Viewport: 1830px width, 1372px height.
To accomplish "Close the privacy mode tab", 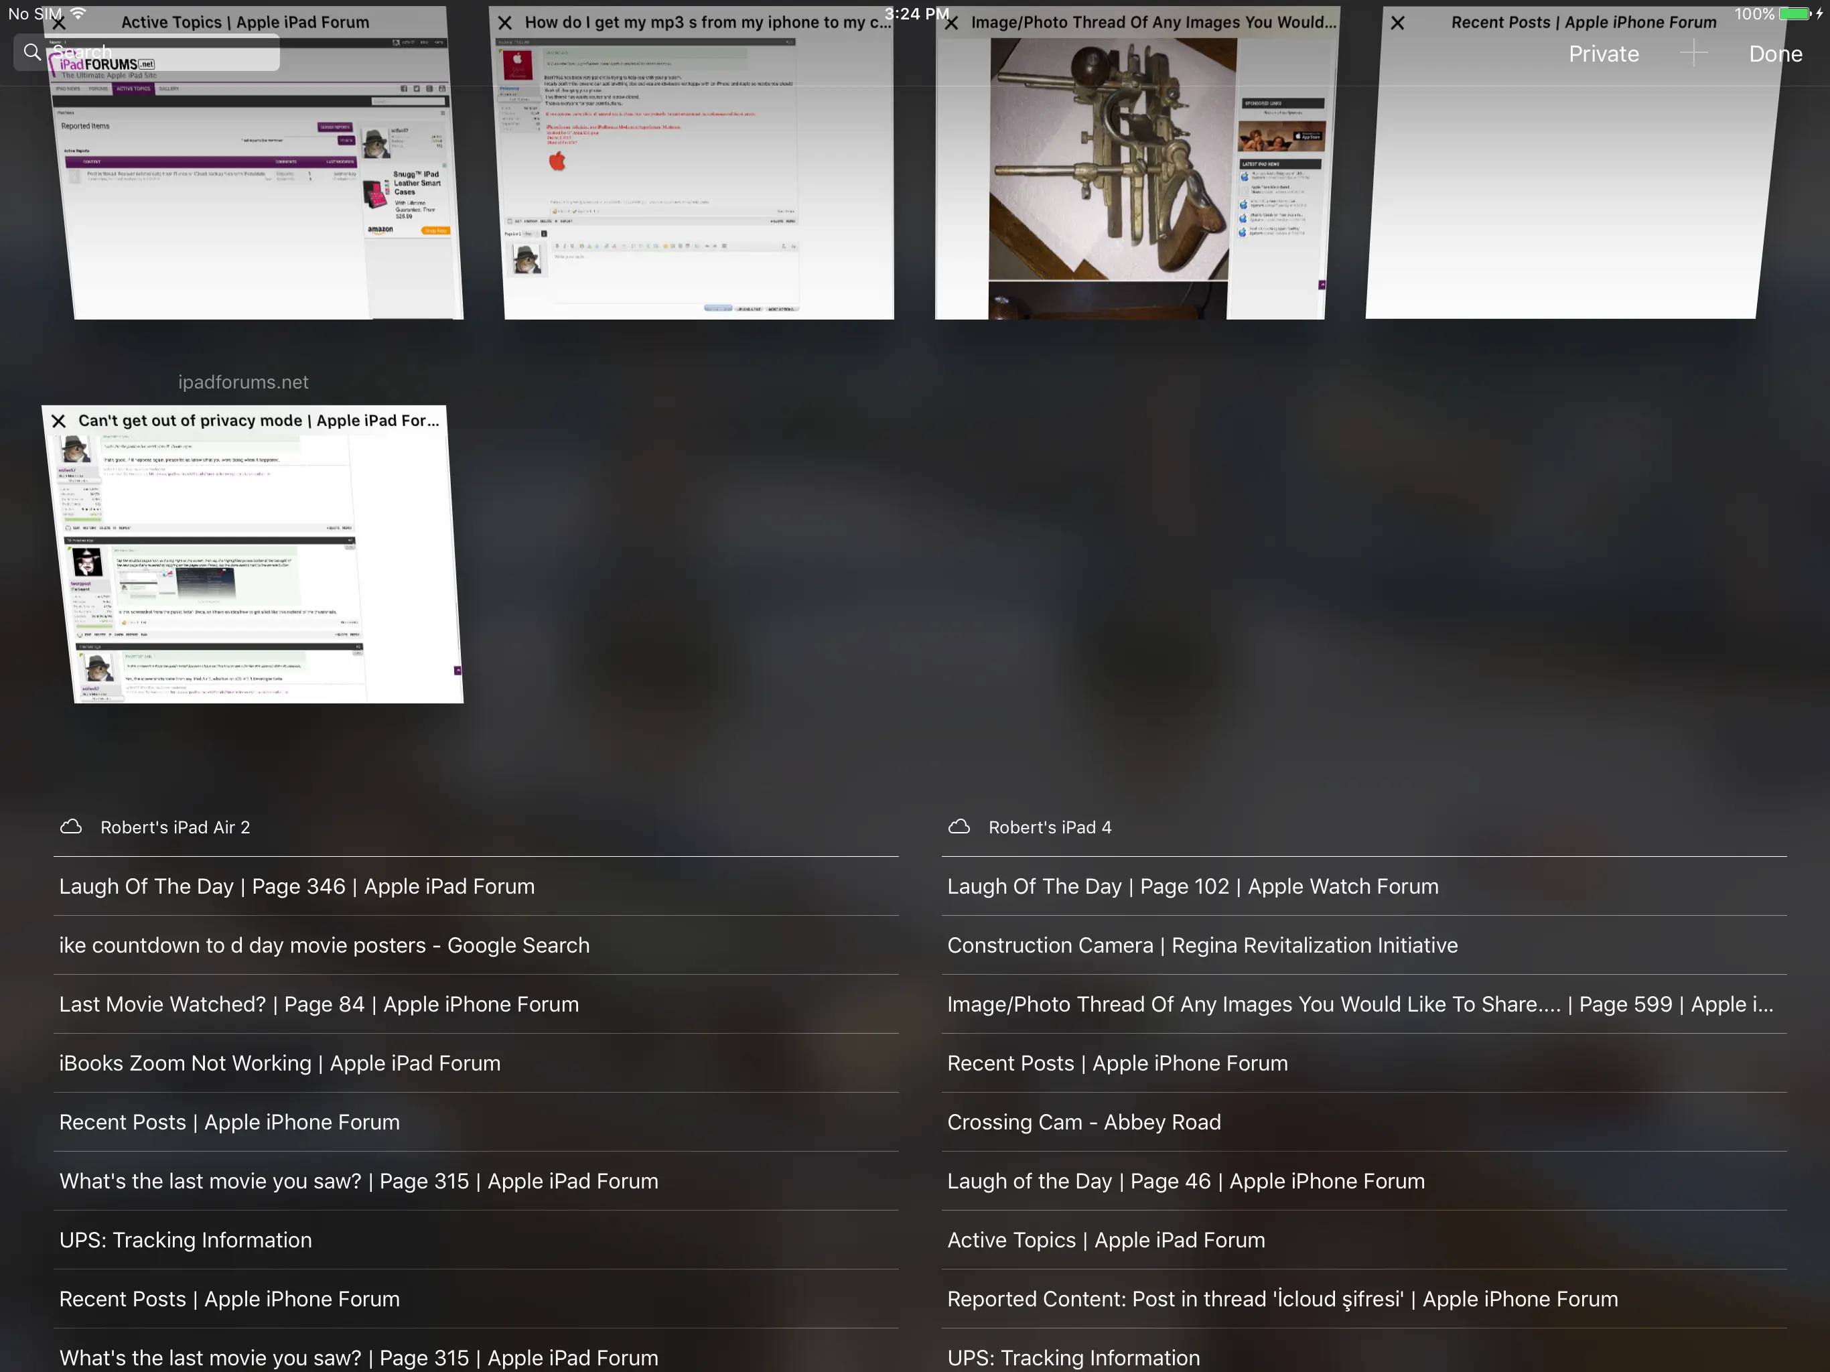I will pyautogui.click(x=59, y=421).
